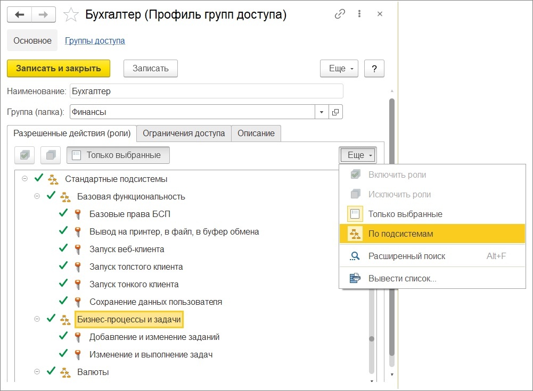Open help with question mark button
This screenshot has width=533, height=391.
(x=374, y=69)
